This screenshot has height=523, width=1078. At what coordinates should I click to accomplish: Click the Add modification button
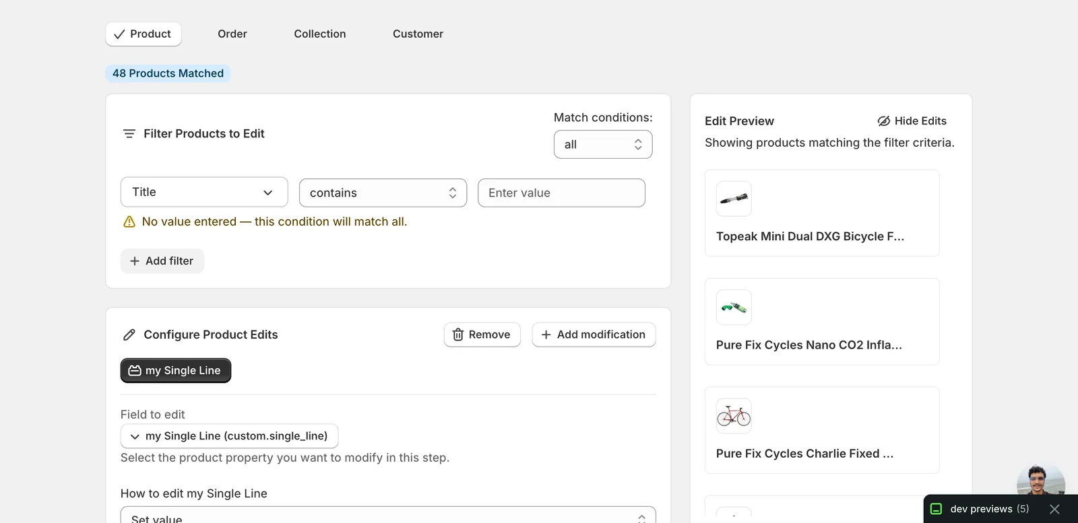click(594, 335)
